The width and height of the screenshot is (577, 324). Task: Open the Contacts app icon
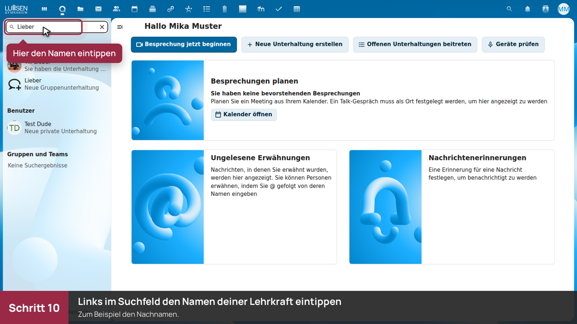click(116, 9)
